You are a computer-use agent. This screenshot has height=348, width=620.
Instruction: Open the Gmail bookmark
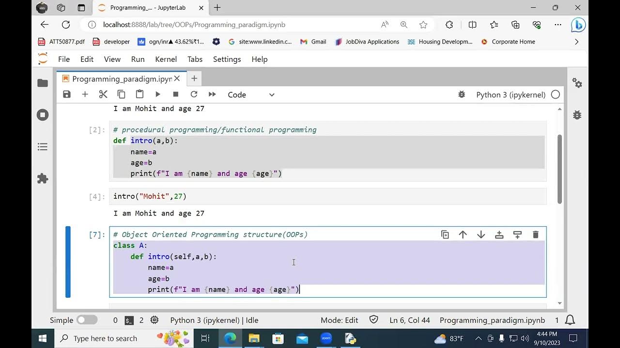click(313, 42)
